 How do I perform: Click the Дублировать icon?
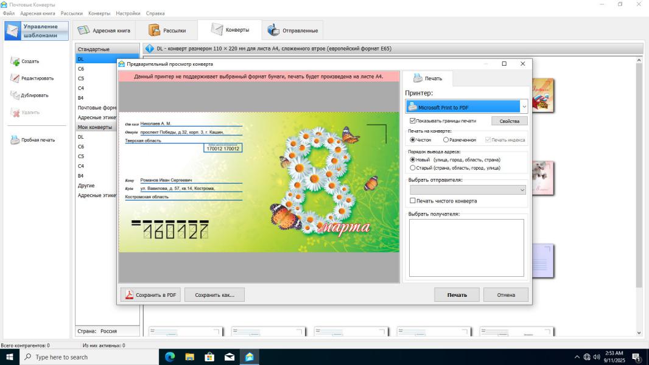(x=15, y=96)
